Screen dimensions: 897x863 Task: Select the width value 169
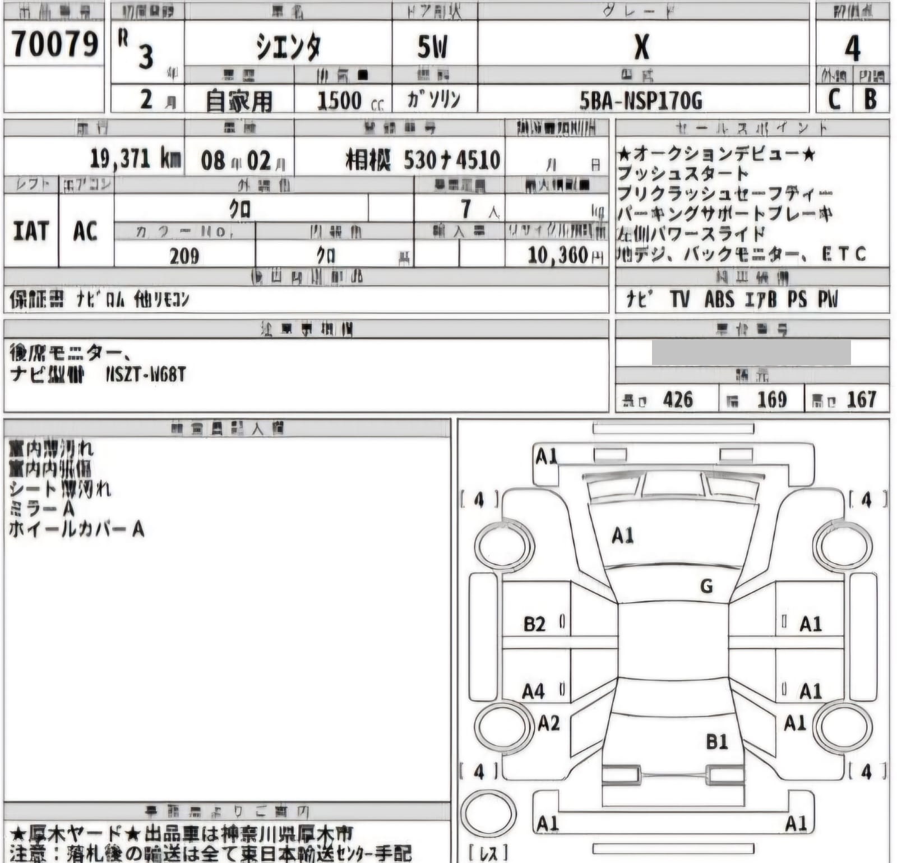point(772,399)
